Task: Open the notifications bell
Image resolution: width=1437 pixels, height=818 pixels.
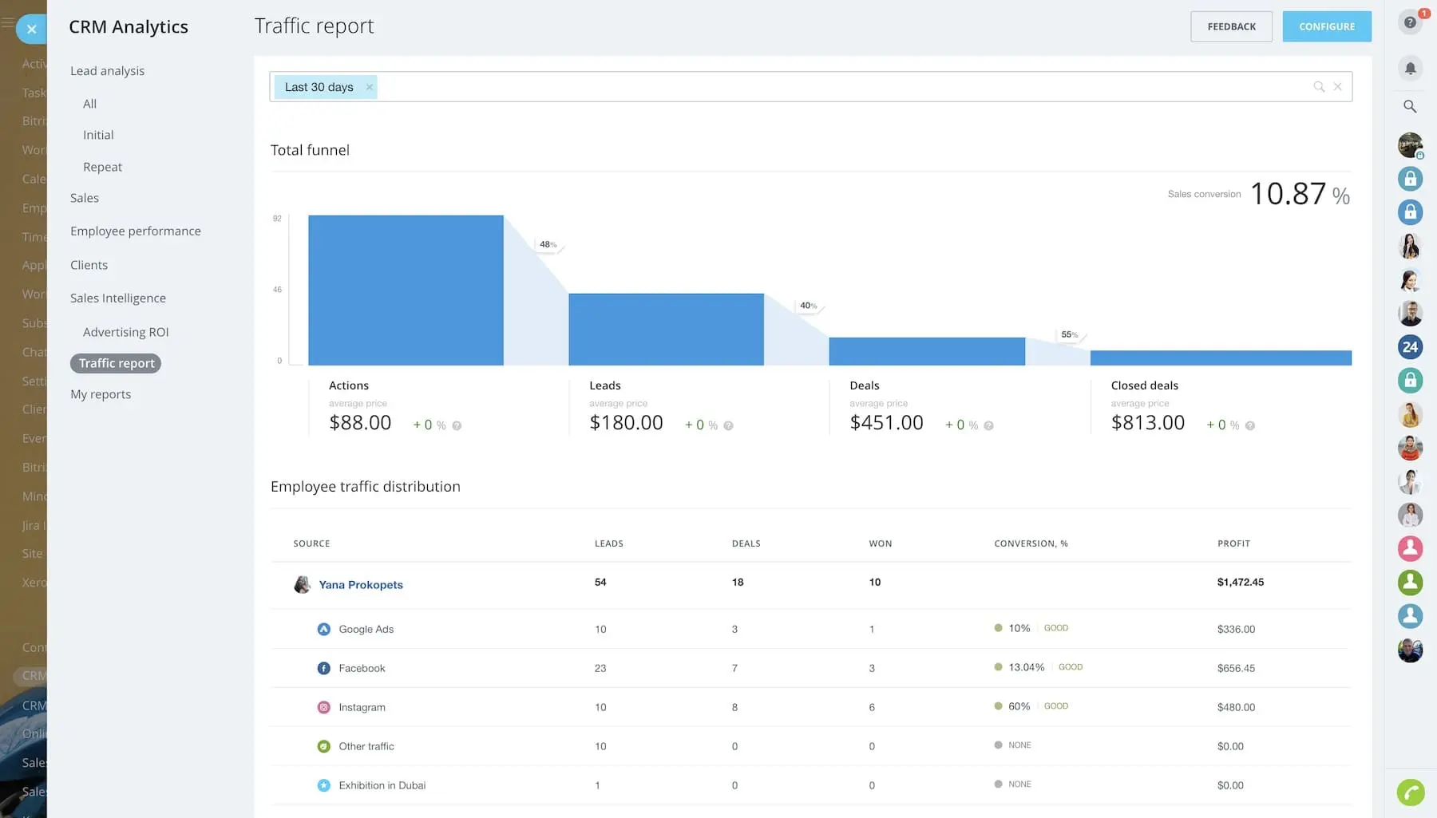Action: pyautogui.click(x=1410, y=69)
